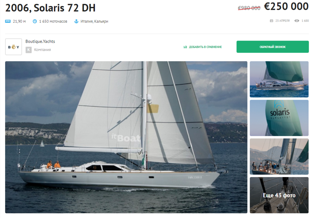Open thumbnail showing crew on deck
This screenshot has width=314, height=219.
(279, 157)
